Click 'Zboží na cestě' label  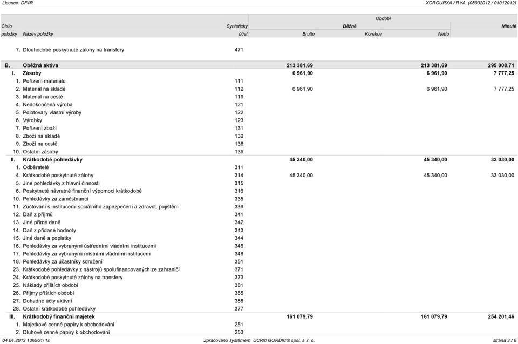(40, 144)
